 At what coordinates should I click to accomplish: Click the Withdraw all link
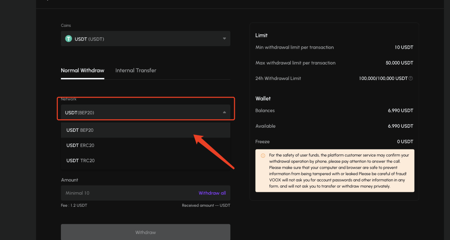212,193
